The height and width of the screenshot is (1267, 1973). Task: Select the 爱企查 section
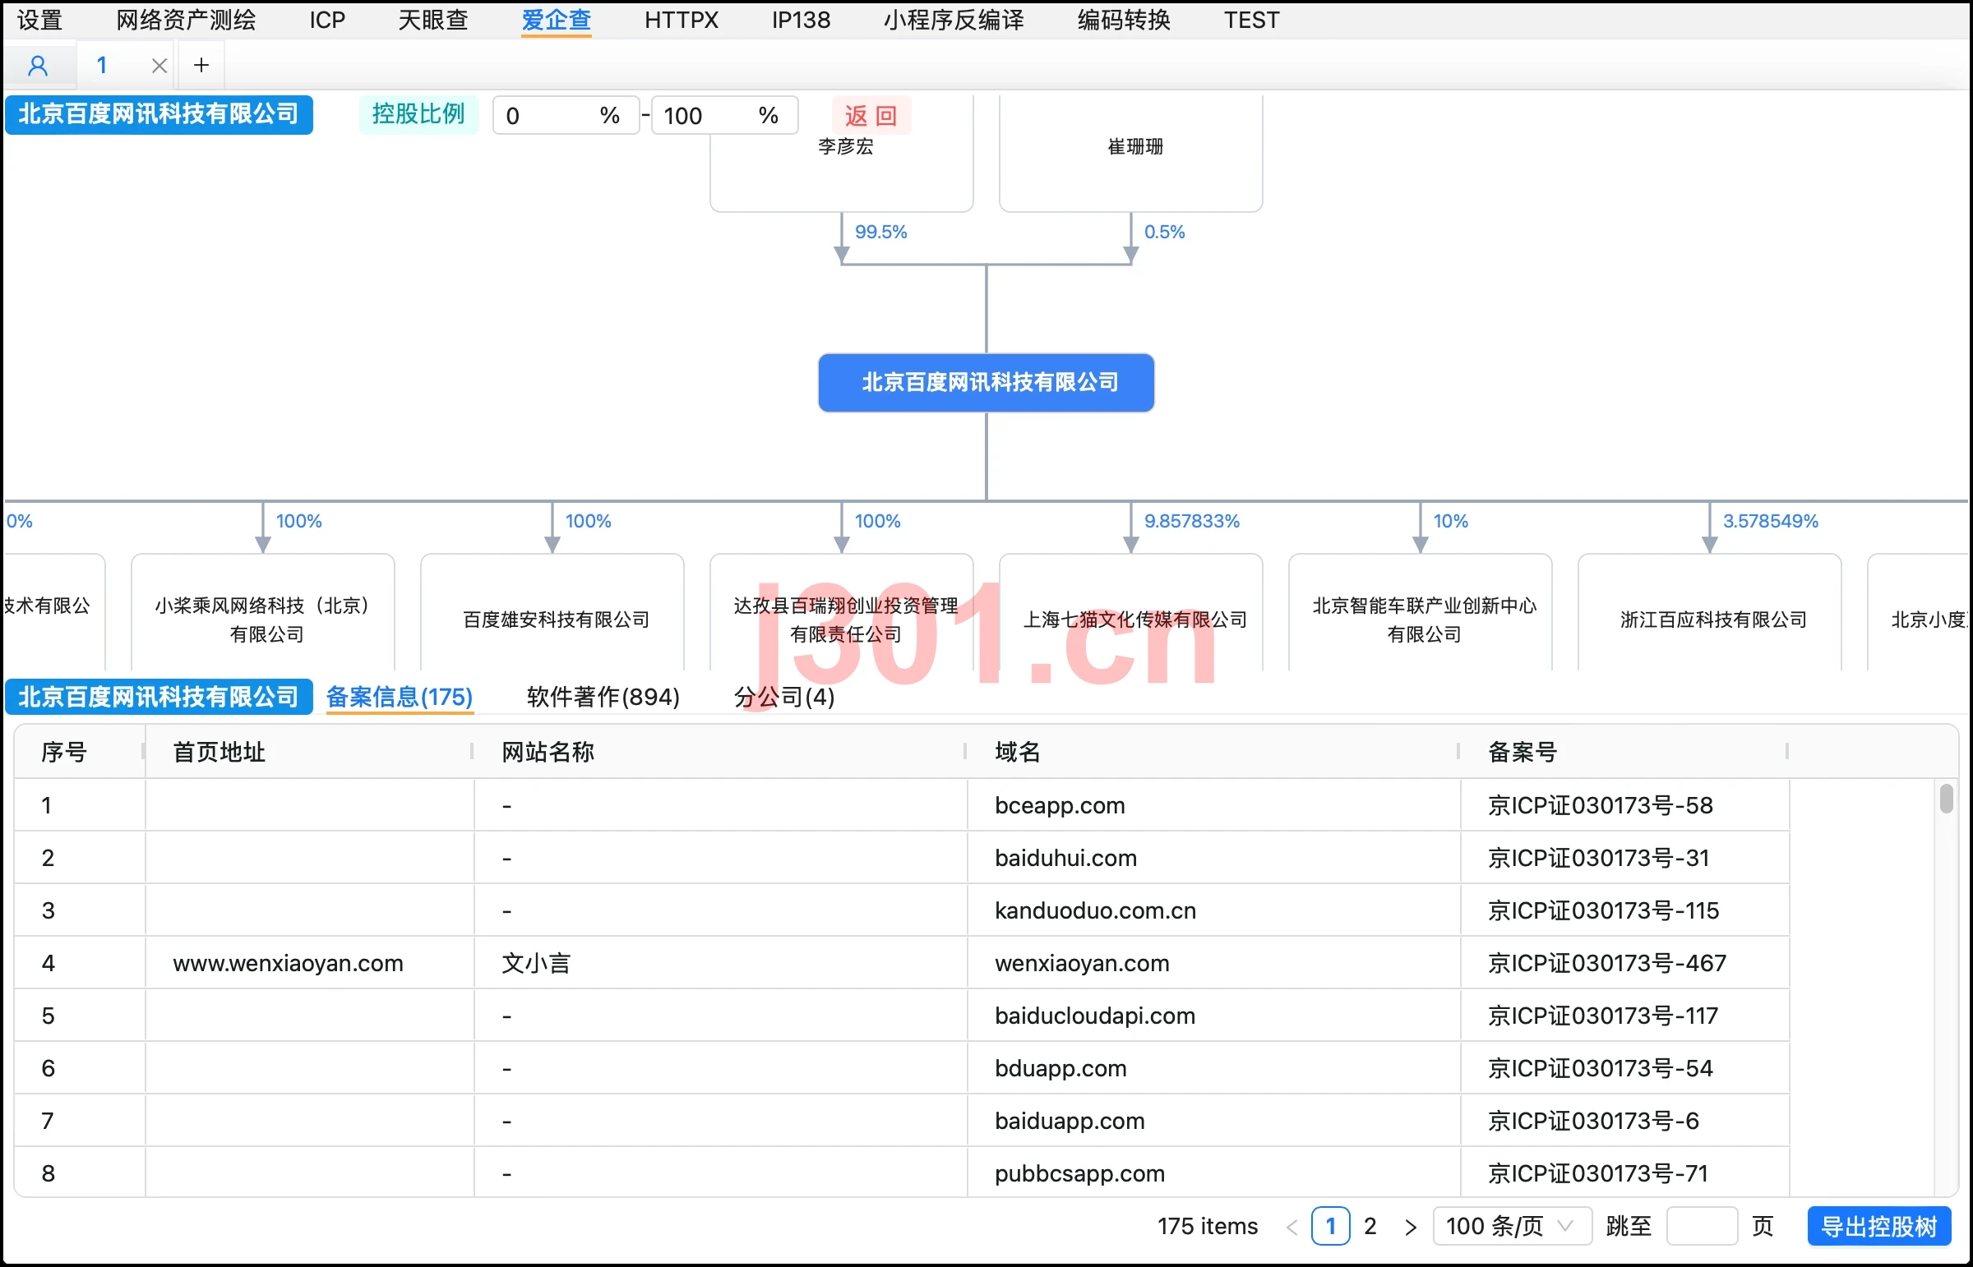(x=557, y=20)
